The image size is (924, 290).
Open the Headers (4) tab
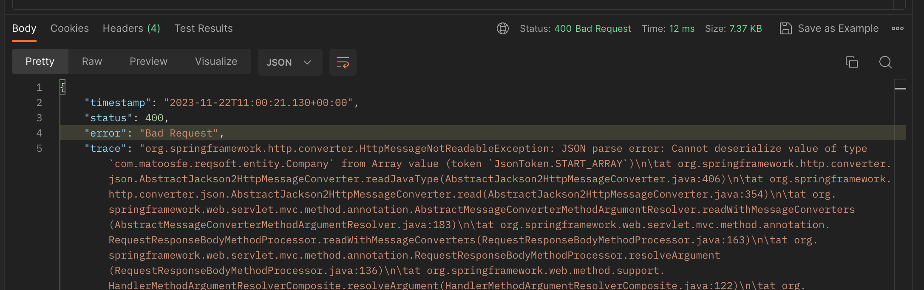pyautogui.click(x=131, y=28)
